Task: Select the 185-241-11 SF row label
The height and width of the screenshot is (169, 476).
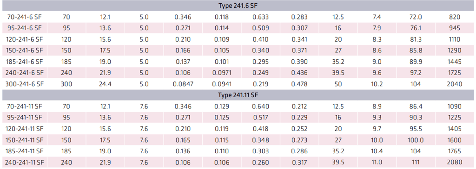Action: pos(24,151)
